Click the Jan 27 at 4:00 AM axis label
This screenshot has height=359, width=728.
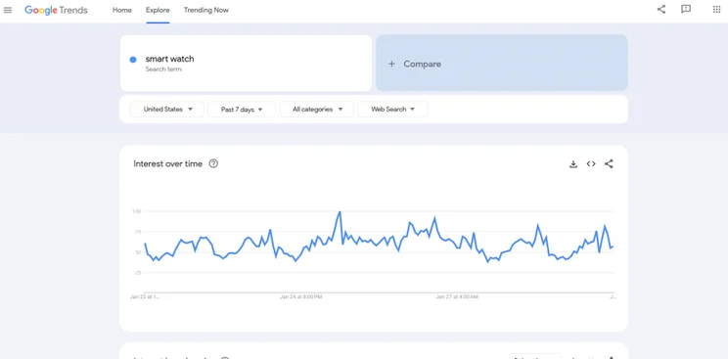click(457, 296)
